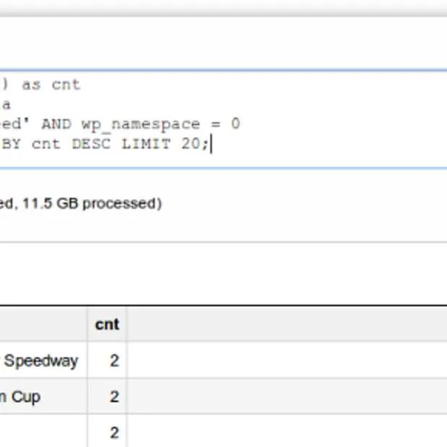The width and height of the screenshot is (447, 447).
Task: Select the 'Cup' result cell
Action: tap(22, 397)
